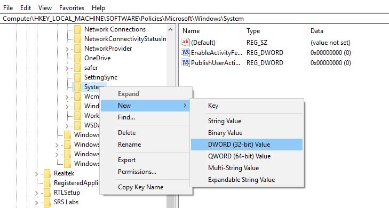Expand the WSD key
The image size is (389, 208).
[67, 126]
